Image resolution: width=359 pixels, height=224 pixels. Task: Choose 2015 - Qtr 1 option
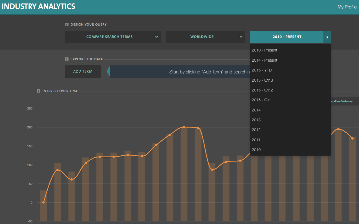[262, 100]
